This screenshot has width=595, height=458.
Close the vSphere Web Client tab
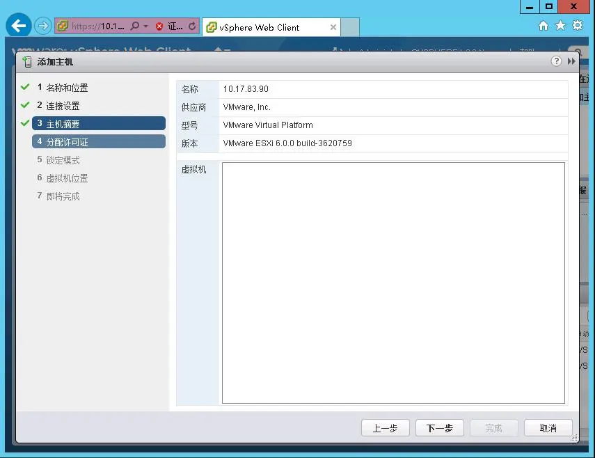coord(333,27)
